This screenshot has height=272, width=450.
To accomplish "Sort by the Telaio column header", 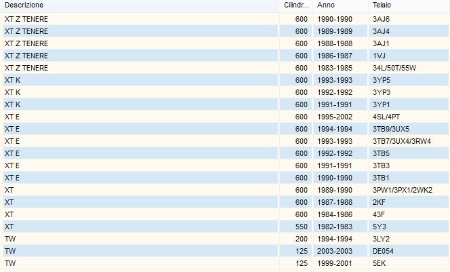I will click(409, 5).
